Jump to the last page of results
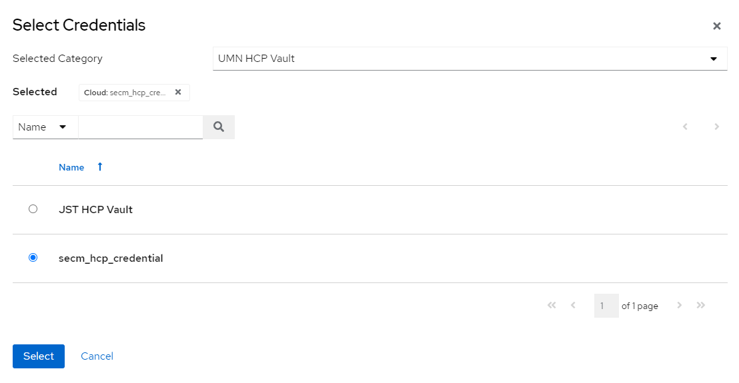 [x=701, y=305]
